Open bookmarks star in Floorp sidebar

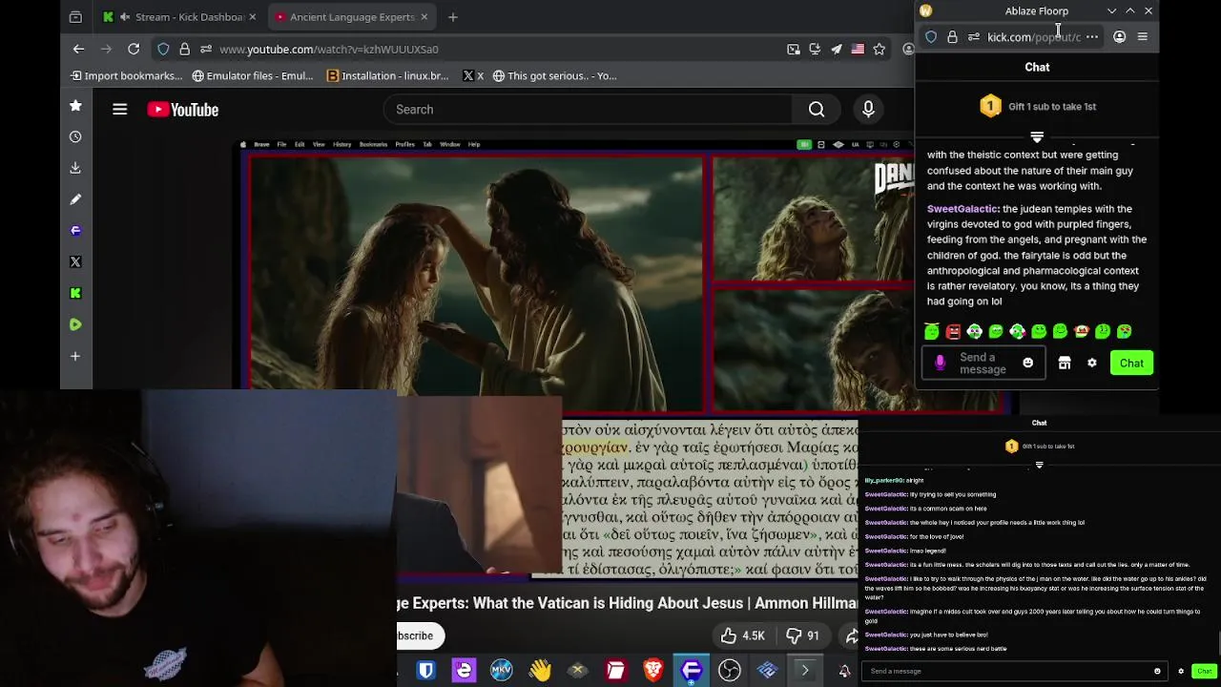tap(75, 105)
